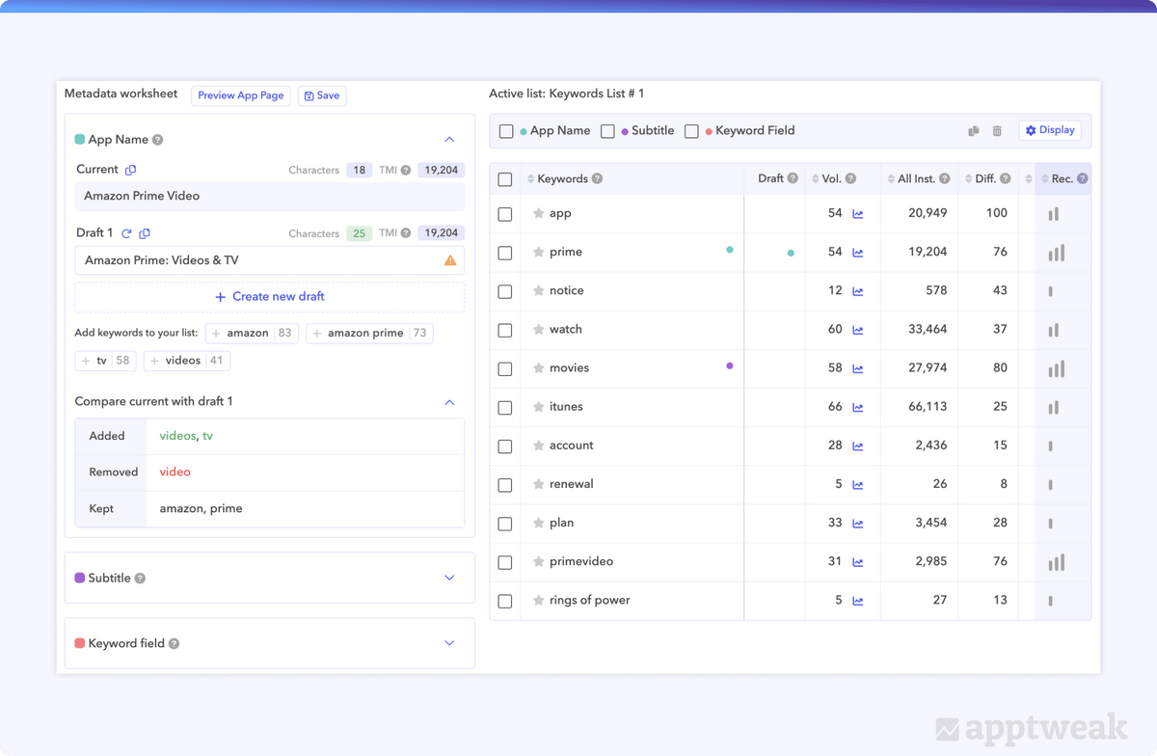Star the keyword 'rings of power'

pyautogui.click(x=539, y=601)
